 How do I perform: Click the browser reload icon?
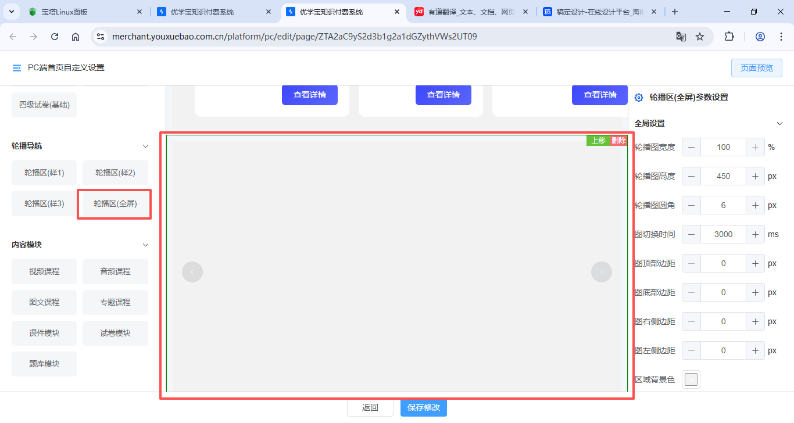(55, 37)
